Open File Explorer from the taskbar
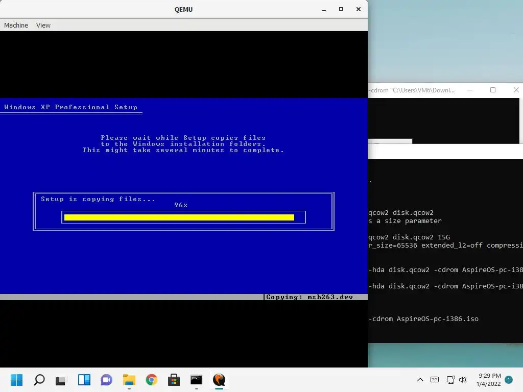Image resolution: width=523 pixels, height=392 pixels. click(x=129, y=380)
